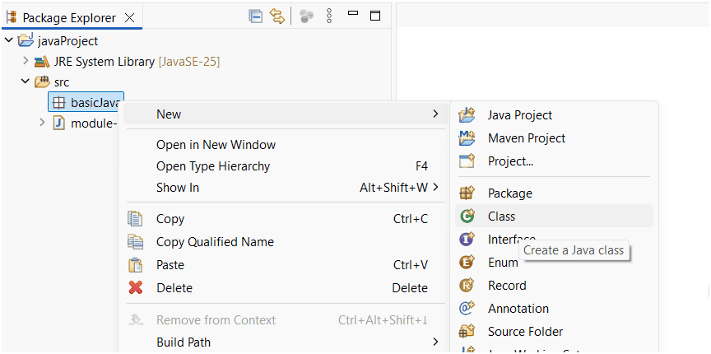Expand the module-info file node
Viewport: 711px width, 354px height.
tap(42, 123)
